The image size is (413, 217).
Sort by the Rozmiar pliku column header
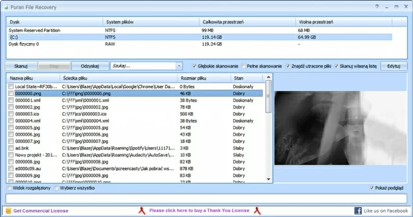[x=204, y=78]
